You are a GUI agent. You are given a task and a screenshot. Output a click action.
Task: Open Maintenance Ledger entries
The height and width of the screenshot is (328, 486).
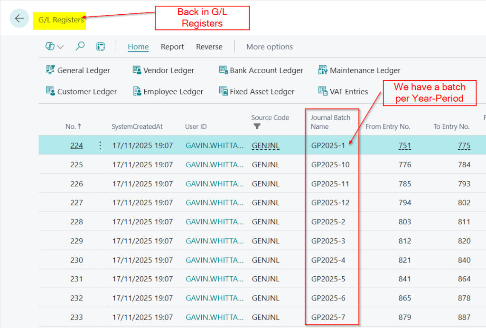359,70
